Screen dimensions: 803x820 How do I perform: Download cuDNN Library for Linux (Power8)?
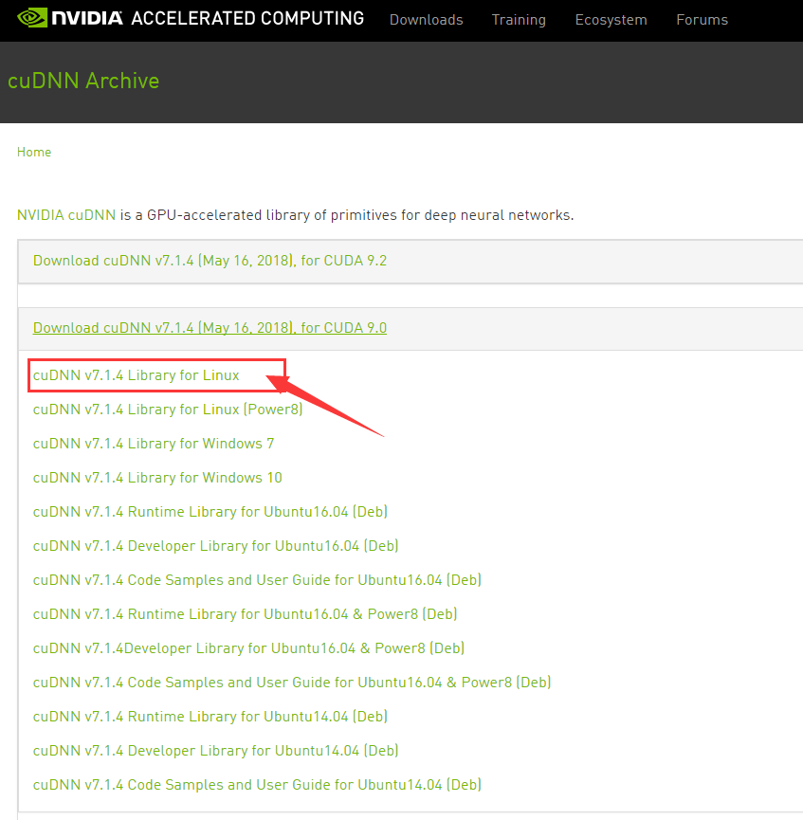168,410
